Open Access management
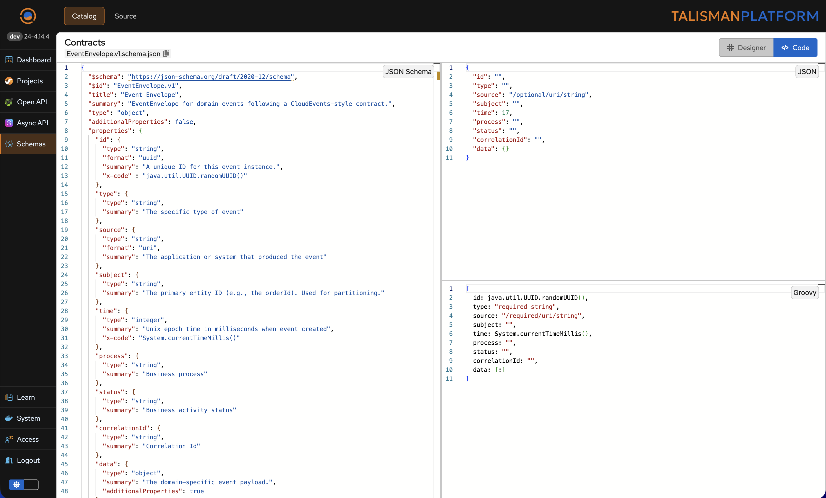 coord(28,439)
